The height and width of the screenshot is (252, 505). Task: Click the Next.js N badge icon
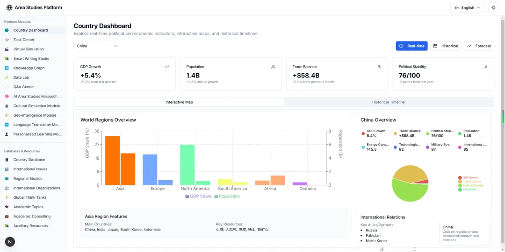[x=10, y=241]
